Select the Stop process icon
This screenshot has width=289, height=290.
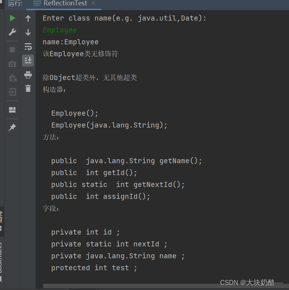(x=12, y=49)
